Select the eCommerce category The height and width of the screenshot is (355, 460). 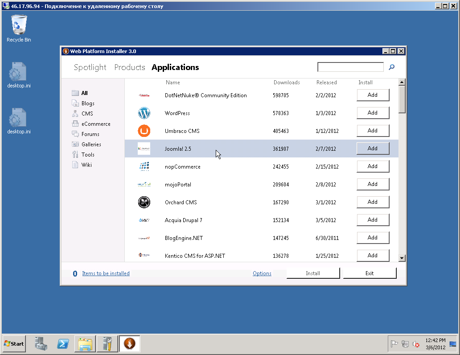tap(91, 124)
